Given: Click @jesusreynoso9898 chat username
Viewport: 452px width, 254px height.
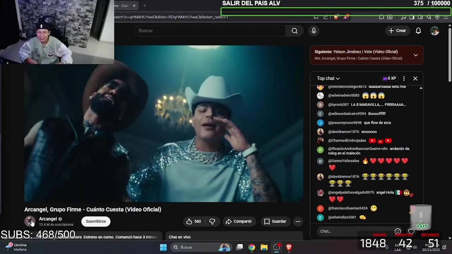Looking at the screenshot, I should pos(345,123).
